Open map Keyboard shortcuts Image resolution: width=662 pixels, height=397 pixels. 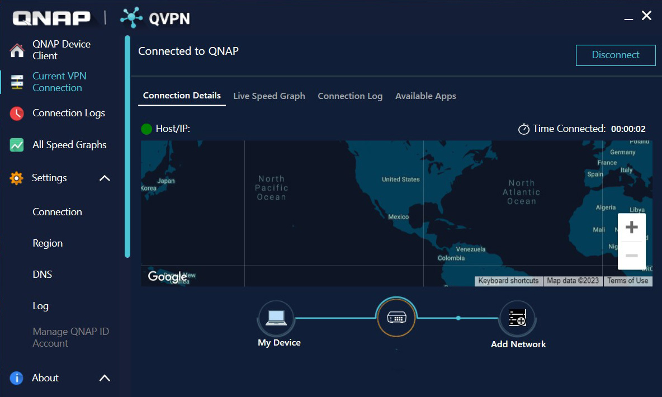click(508, 281)
